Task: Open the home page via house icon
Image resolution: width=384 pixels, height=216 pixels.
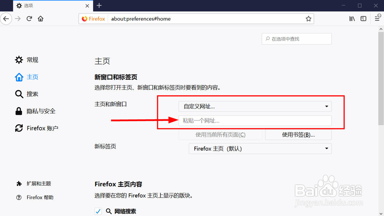Action: [x=41, y=19]
